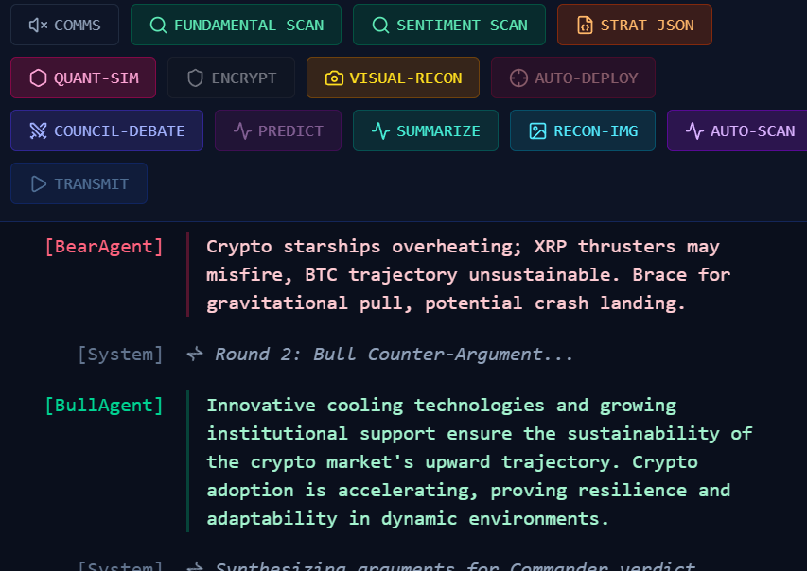Toggle the AUTO-DEPLOY option

[x=572, y=78]
